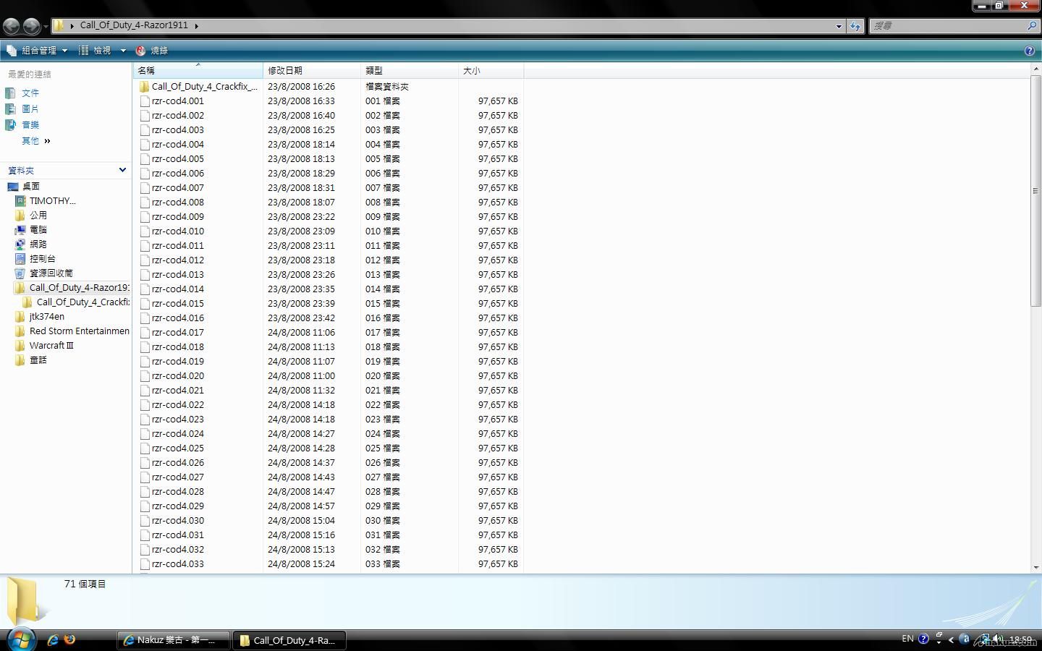Select file name rzr-cod4.020
1042x651 pixels.
[x=178, y=376]
